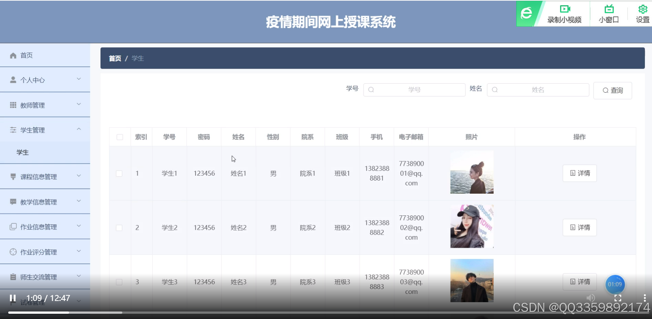652x319 pixels.
Task: Expand the 师生交流管理 chevron
Action: 79,276
